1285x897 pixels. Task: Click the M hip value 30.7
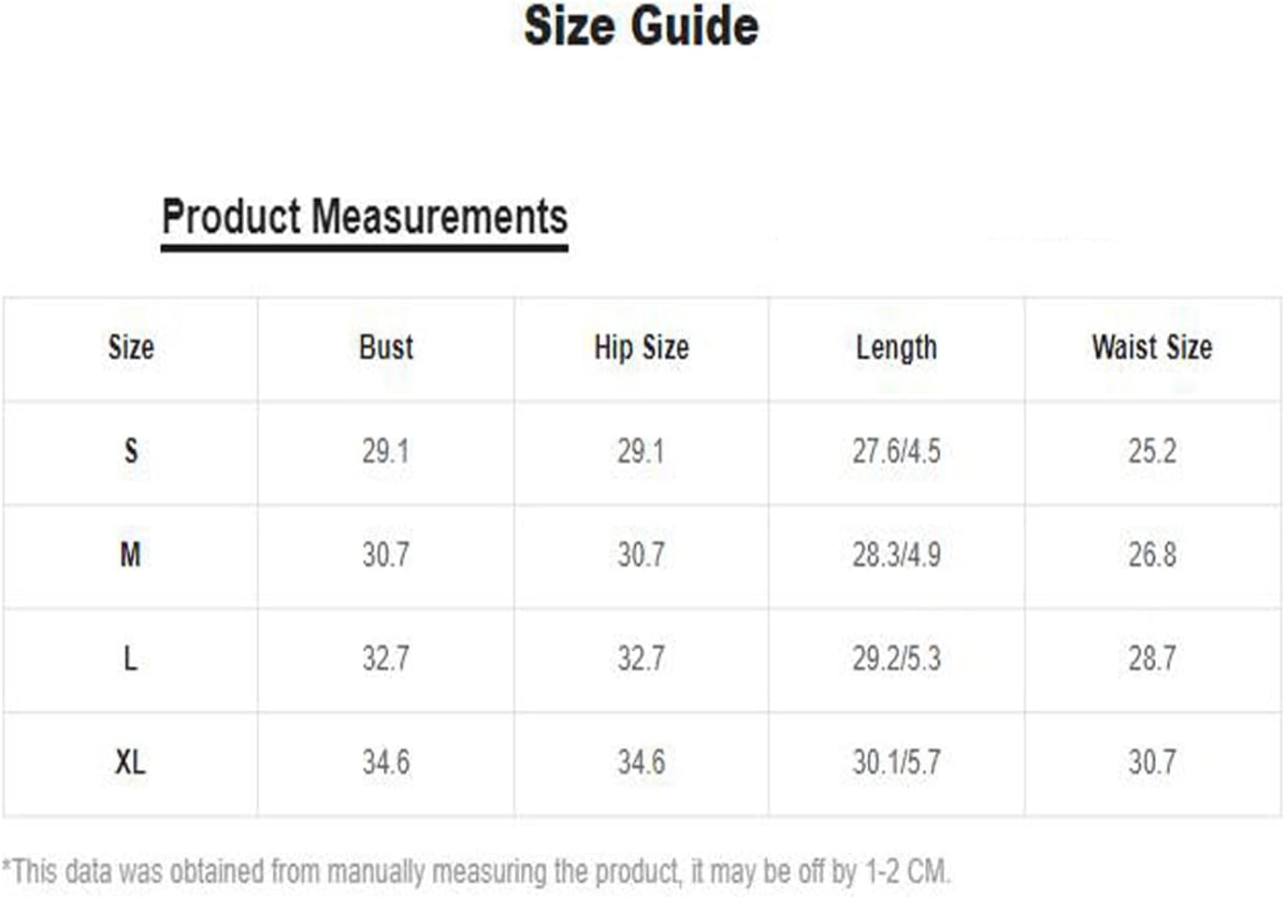pyautogui.click(x=642, y=555)
